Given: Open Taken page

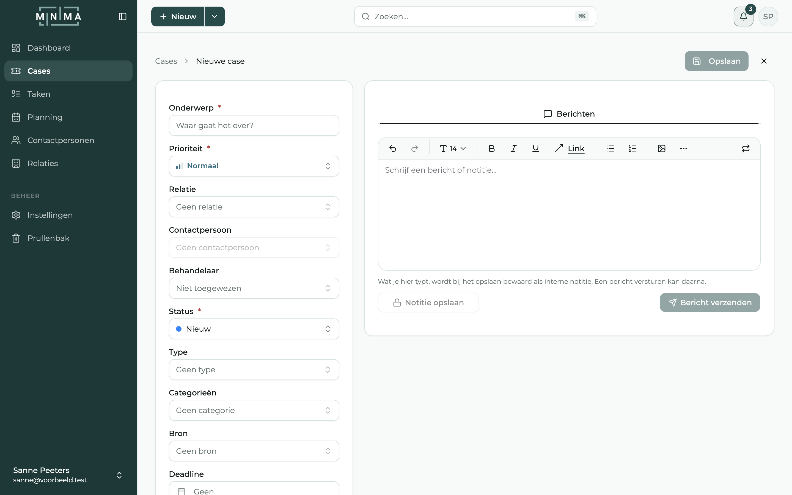Looking at the screenshot, I should point(68,94).
